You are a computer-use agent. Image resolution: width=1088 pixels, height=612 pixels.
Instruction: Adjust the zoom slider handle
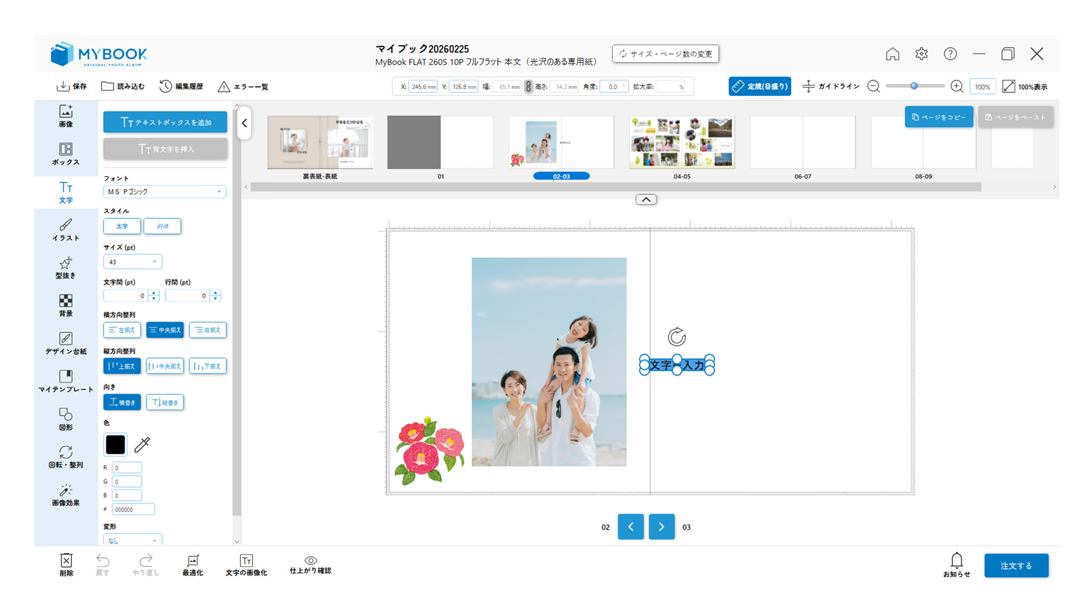(914, 86)
